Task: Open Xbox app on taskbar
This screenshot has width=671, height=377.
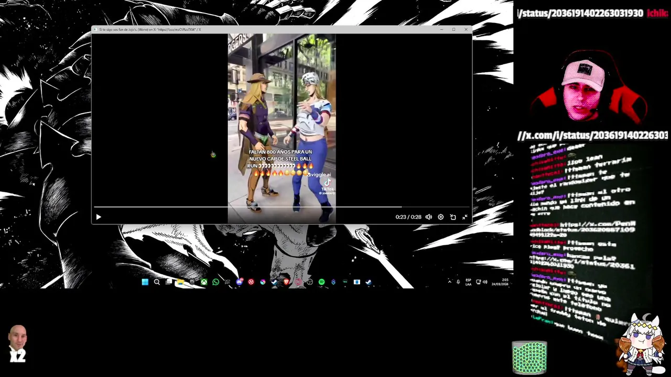Action: coord(204,282)
